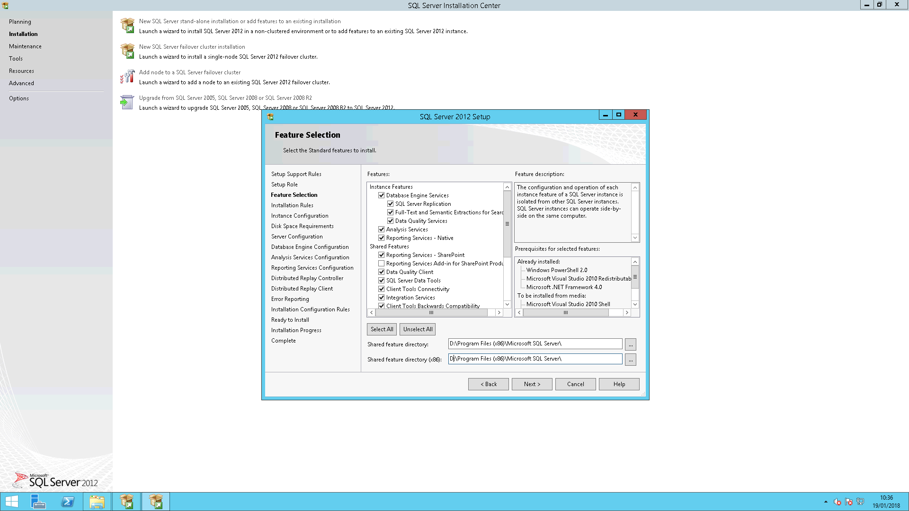Viewport: 909px width, 511px height.
Task: Uncheck Analysis Services
Action: tap(381, 229)
